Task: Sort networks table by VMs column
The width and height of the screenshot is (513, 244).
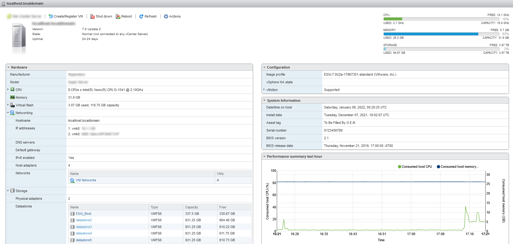Action: click(x=233, y=174)
